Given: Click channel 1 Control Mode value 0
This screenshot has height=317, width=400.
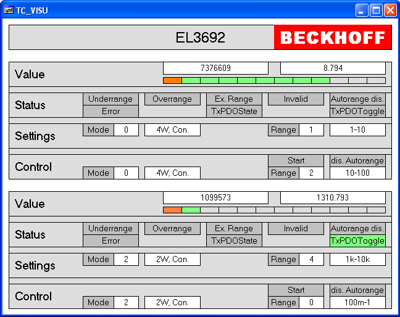Looking at the screenshot, I should click(126, 173).
